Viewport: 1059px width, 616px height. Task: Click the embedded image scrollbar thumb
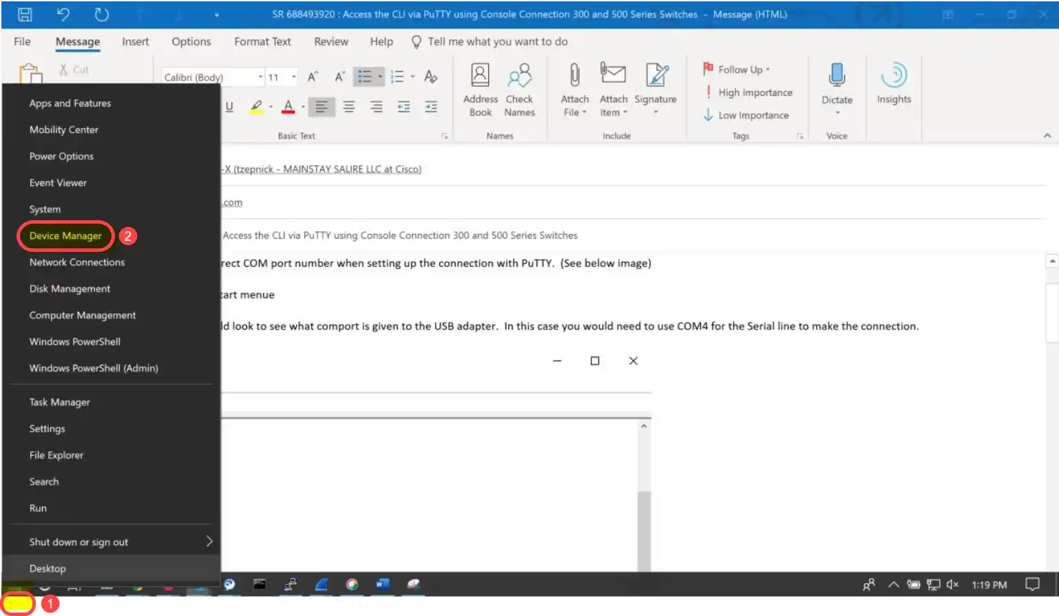(x=644, y=531)
